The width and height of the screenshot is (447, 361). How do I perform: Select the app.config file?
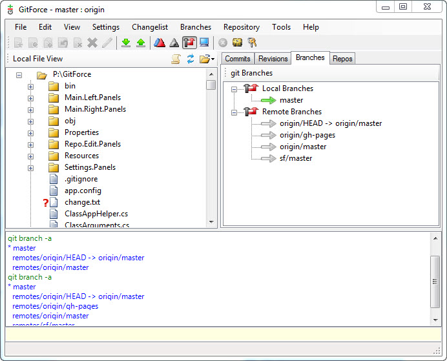(x=83, y=191)
